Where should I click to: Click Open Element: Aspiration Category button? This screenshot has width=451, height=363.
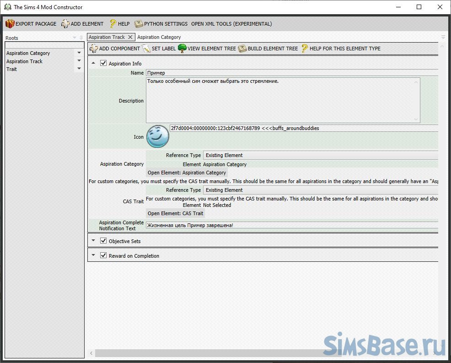[x=187, y=173]
